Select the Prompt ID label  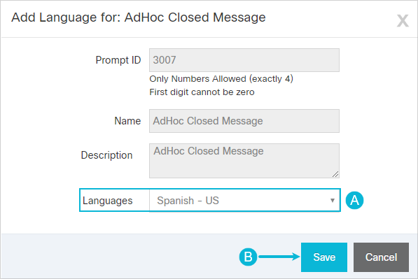118,60
